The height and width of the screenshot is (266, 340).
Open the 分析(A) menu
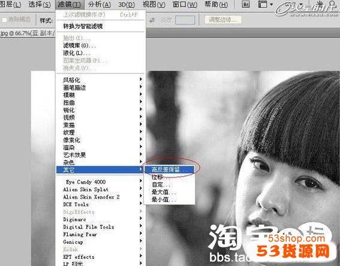coord(100,4)
